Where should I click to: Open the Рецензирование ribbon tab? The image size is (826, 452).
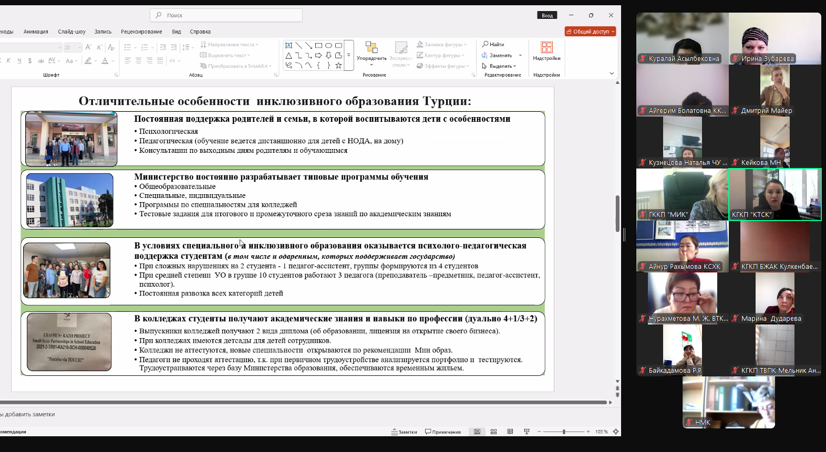[141, 31]
